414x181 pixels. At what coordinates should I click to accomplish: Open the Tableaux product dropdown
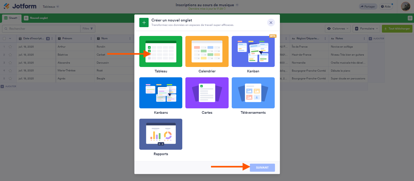pyautogui.click(x=51, y=7)
